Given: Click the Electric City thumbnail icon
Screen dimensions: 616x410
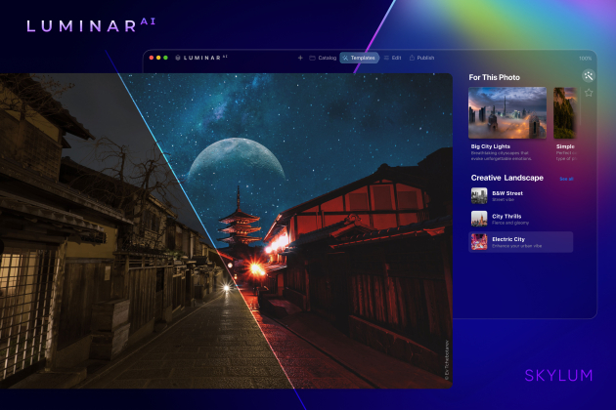Looking at the screenshot, I should tap(479, 242).
